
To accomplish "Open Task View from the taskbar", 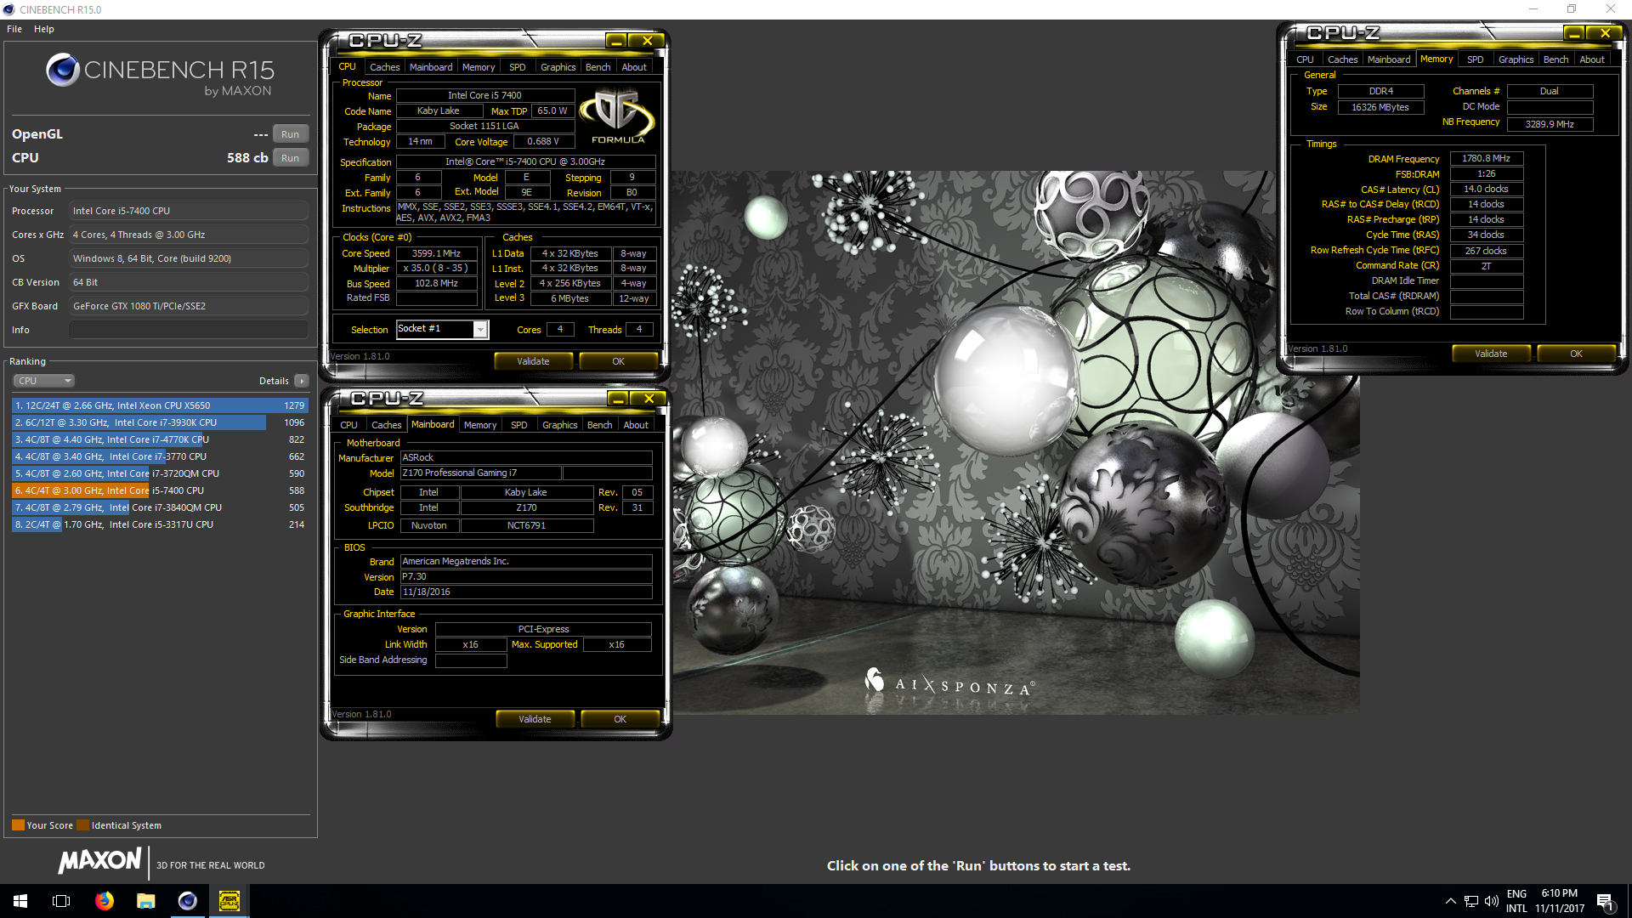I will pyautogui.click(x=61, y=901).
